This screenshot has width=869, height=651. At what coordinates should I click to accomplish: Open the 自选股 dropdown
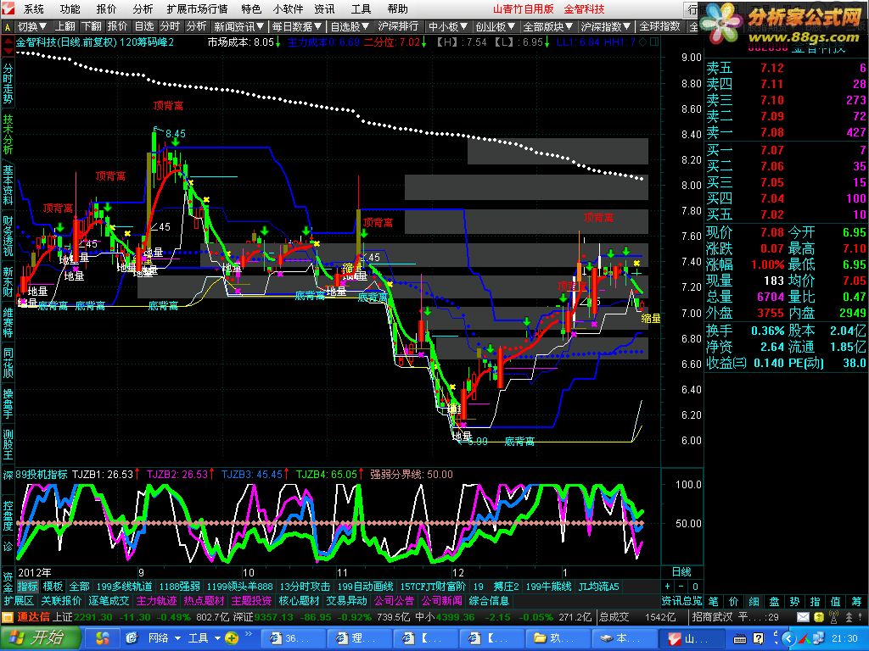(x=350, y=26)
